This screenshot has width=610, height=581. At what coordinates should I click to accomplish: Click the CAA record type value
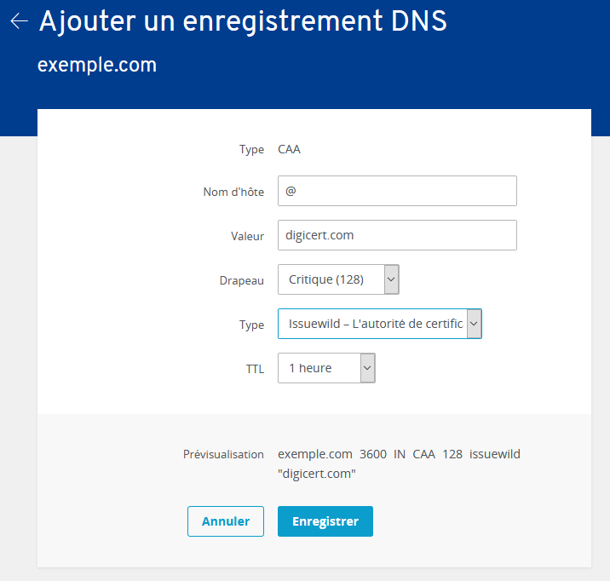click(289, 149)
